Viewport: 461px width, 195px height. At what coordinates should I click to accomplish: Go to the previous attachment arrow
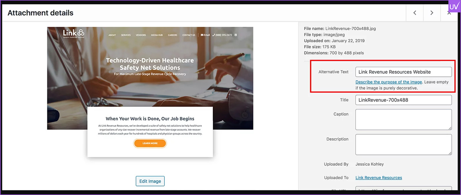pyautogui.click(x=415, y=13)
